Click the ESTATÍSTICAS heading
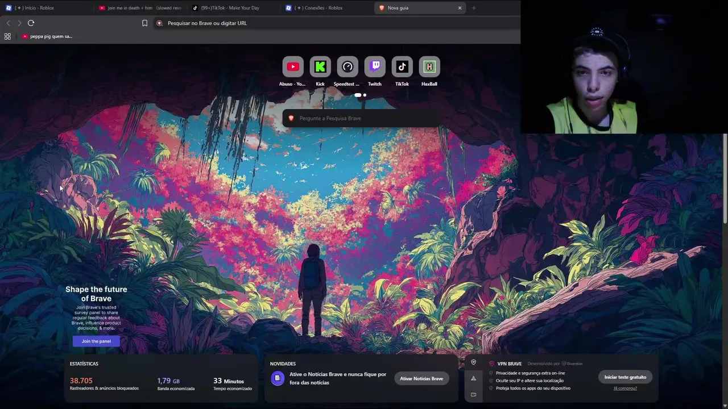 pyautogui.click(x=84, y=364)
